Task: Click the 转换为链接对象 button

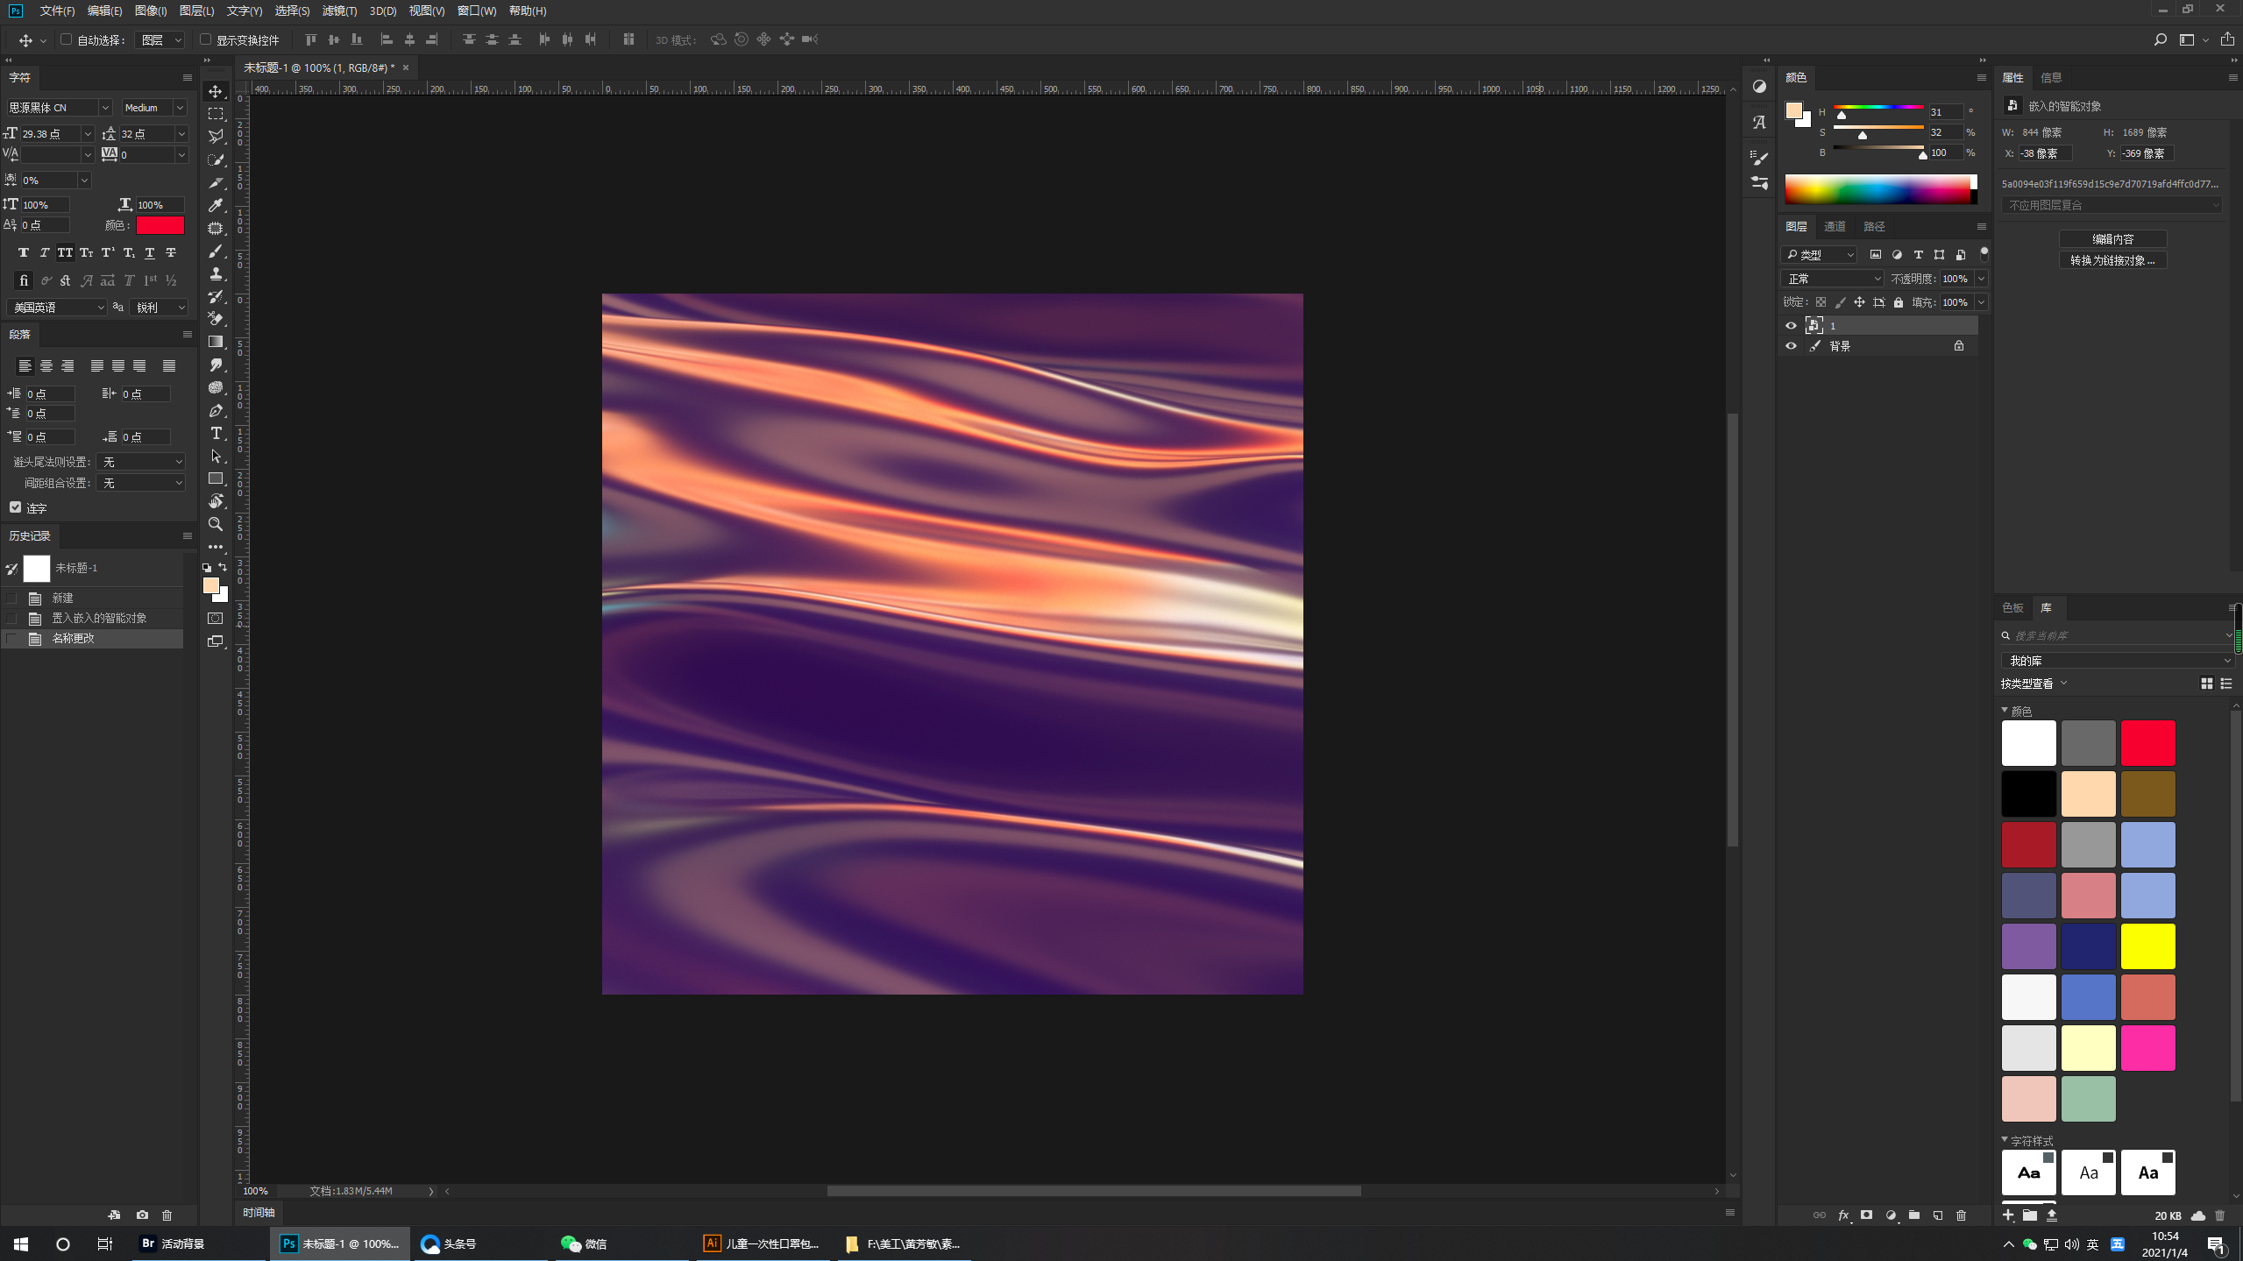Action: point(2112,260)
